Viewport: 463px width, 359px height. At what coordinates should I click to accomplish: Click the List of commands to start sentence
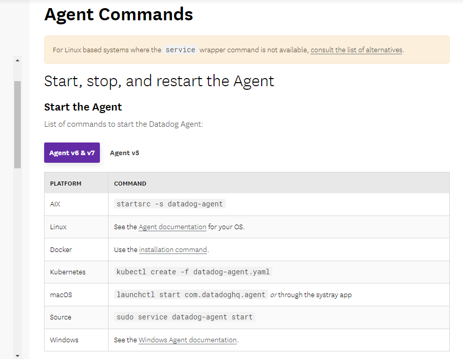pyautogui.click(x=123, y=124)
